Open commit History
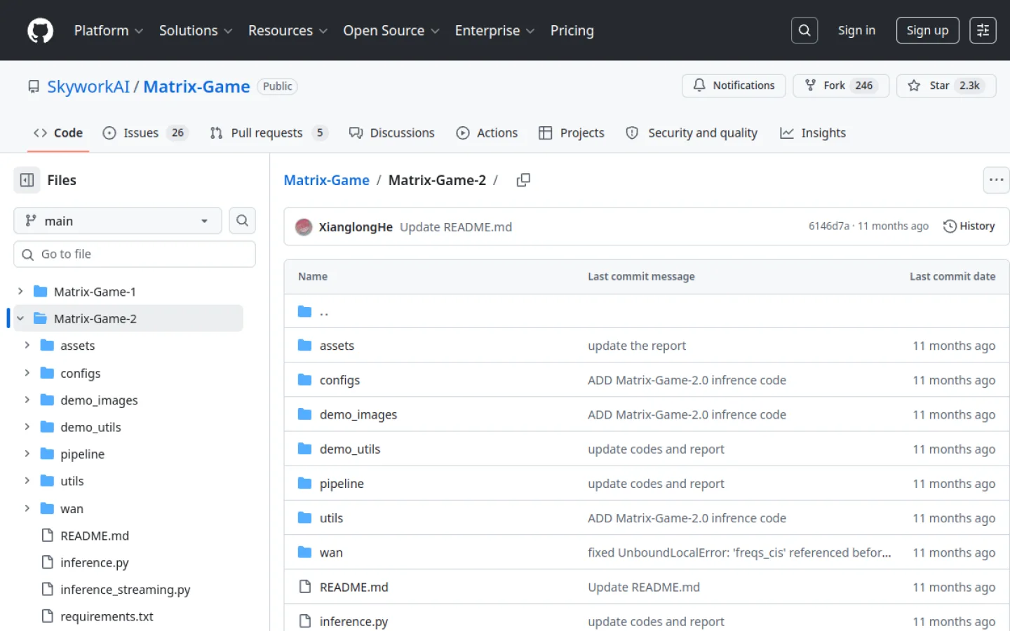 969,226
